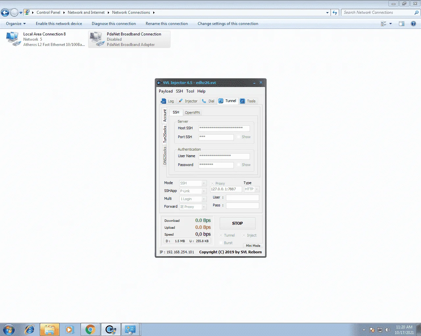Click the Host SSH input field
The width and height of the screenshot is (421, 336).
[x=224, y=128]
